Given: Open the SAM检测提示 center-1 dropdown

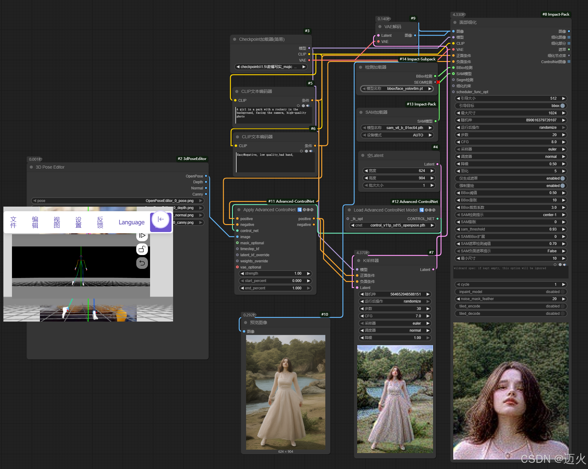Looking at the screenshot, I should pos(511,215).
